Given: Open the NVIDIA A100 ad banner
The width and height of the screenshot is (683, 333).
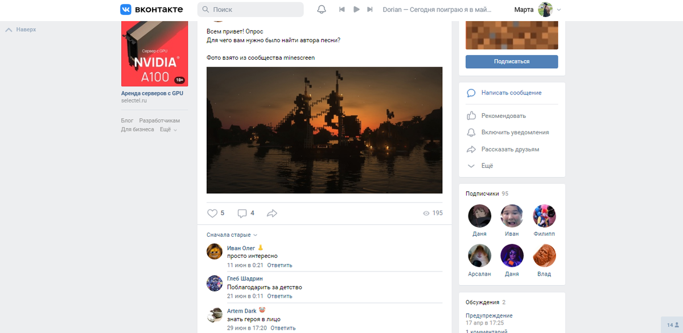Looking at the screenshot, I should pyautogui.click(x=154, y=54).
